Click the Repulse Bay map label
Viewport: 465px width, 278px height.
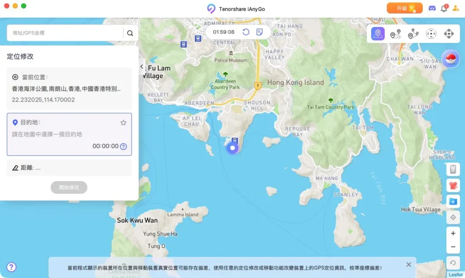297,132
